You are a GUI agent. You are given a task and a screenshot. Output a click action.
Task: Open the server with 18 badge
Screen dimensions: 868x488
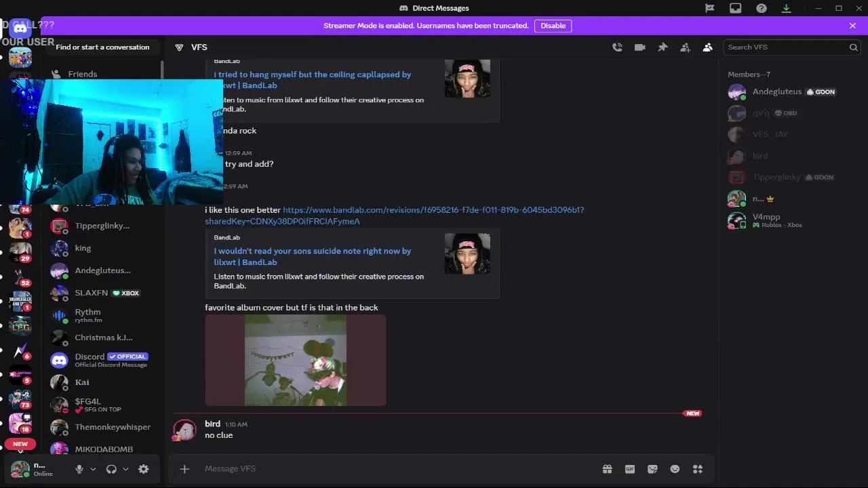[20, 423]
